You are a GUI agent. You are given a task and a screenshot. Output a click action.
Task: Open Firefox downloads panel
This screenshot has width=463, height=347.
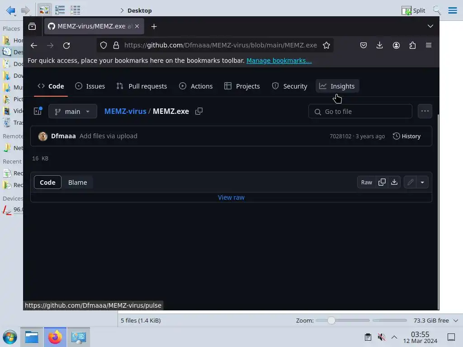click(380, 45)
